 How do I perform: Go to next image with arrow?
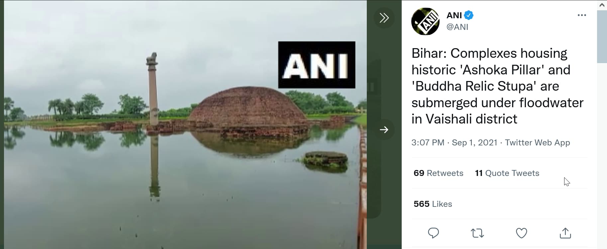(x=384, y=129)
